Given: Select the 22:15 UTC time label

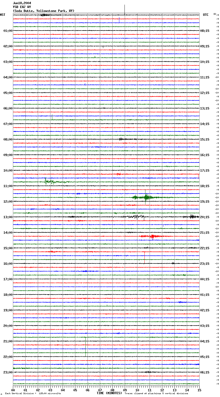Looking at the screenshot, I should [x=205, y=248].
